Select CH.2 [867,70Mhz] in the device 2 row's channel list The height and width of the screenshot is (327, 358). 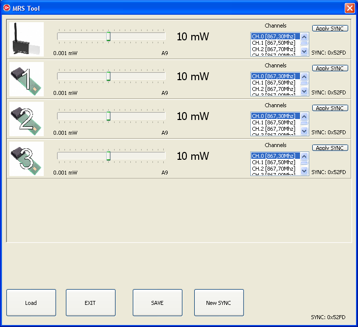275,129
